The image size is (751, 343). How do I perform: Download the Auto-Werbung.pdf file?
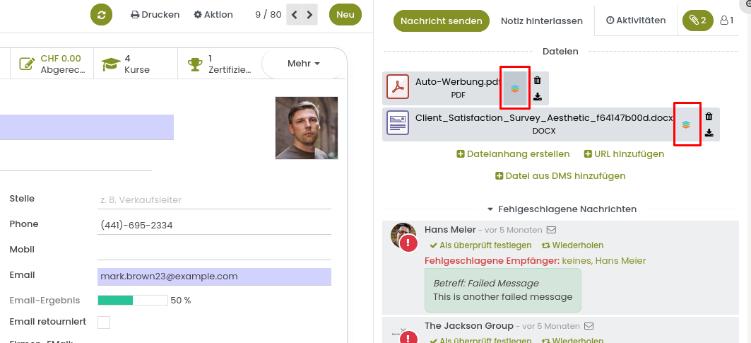pos(537,97)
